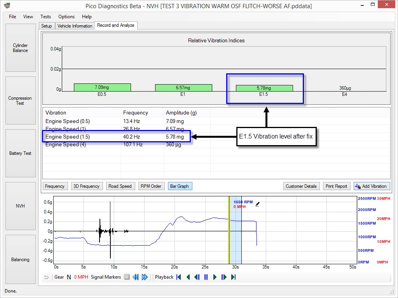Select the Engine Speed (0.5) row
Screen dimensions: 398x298
pyautogui.click(x=216, y=121)
